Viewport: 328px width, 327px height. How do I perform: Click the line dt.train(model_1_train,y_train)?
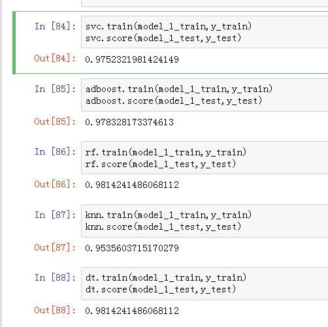pyautogui.click(x=166, y=277)
